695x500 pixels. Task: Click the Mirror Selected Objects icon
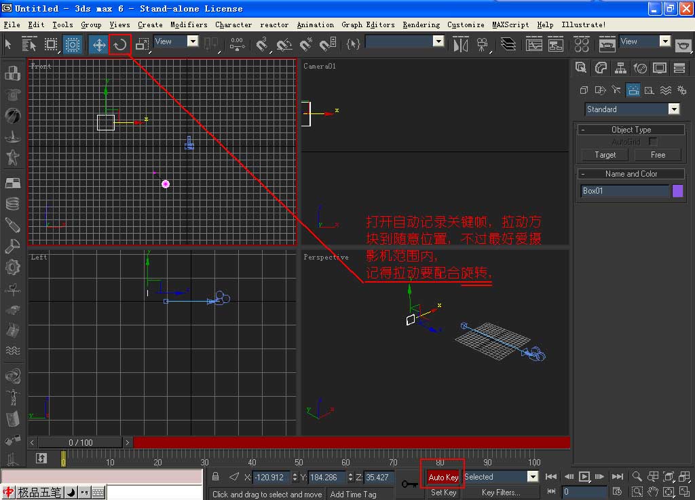pos(461,44)
